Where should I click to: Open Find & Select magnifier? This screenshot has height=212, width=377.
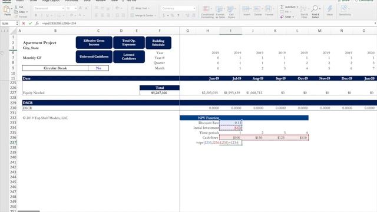pyautogui.click(x=315, y=12)
